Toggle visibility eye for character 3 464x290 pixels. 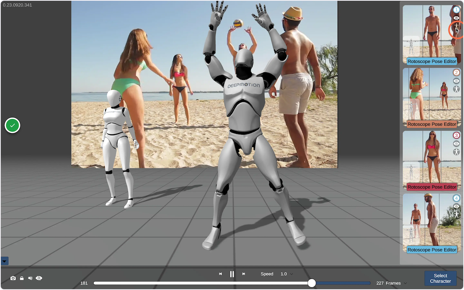click(456, 144)
